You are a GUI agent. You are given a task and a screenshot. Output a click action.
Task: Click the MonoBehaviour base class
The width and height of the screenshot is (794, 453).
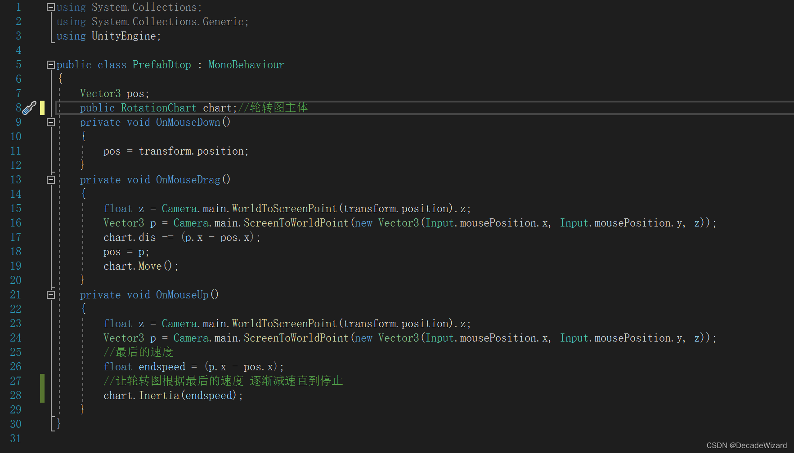[x=247, y=65]
